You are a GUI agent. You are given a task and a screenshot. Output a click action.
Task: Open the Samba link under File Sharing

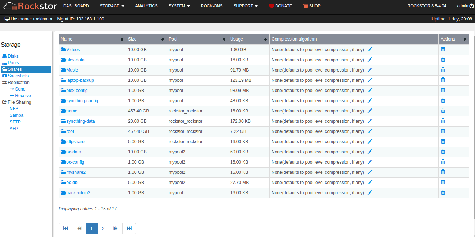coord(16,115)
